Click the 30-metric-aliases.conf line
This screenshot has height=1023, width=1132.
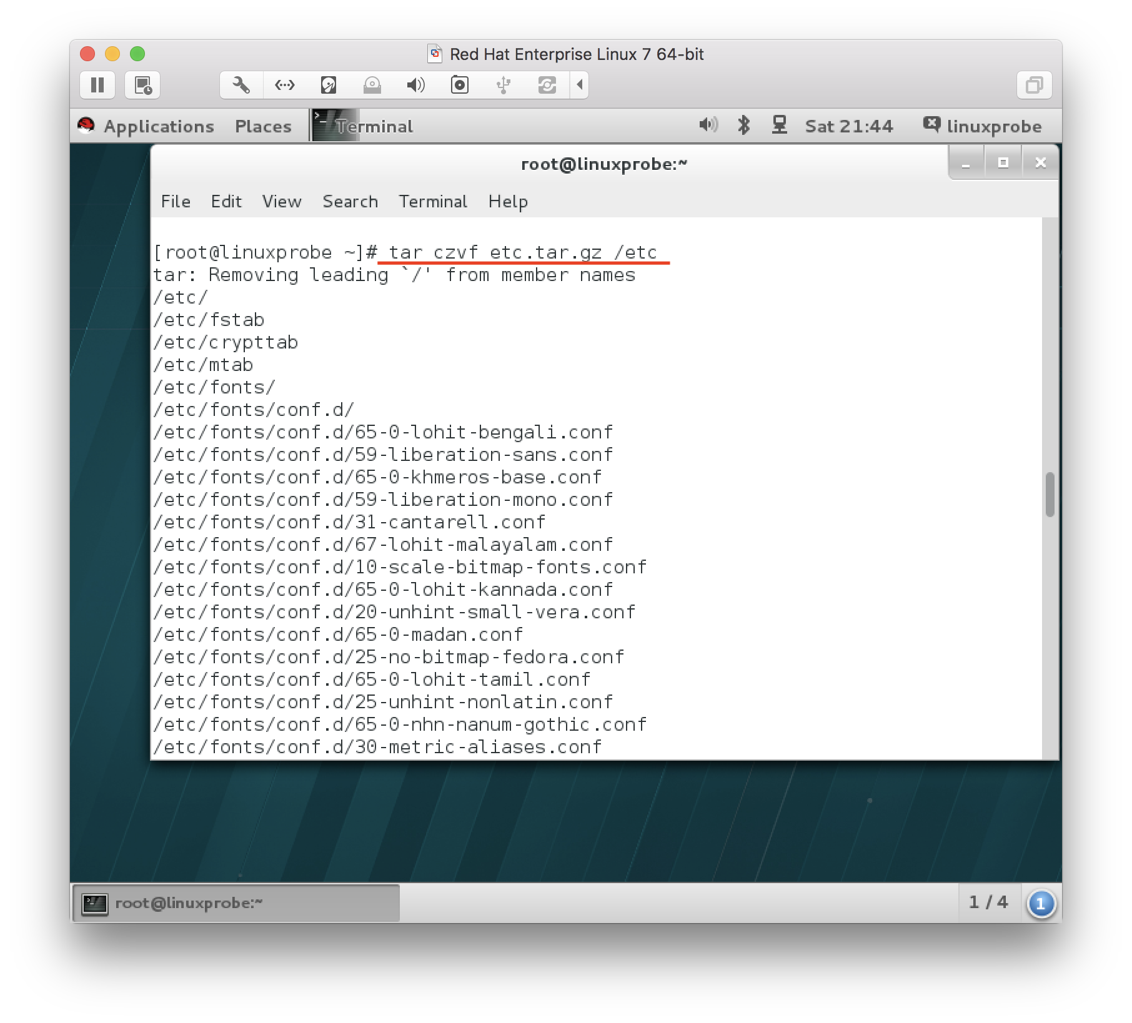pos(378,747)
